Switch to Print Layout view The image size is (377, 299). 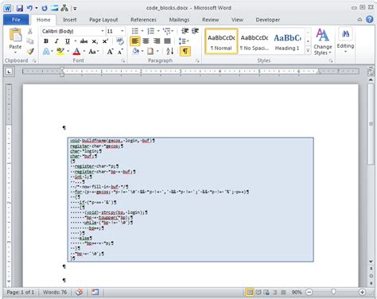point(250,292)
